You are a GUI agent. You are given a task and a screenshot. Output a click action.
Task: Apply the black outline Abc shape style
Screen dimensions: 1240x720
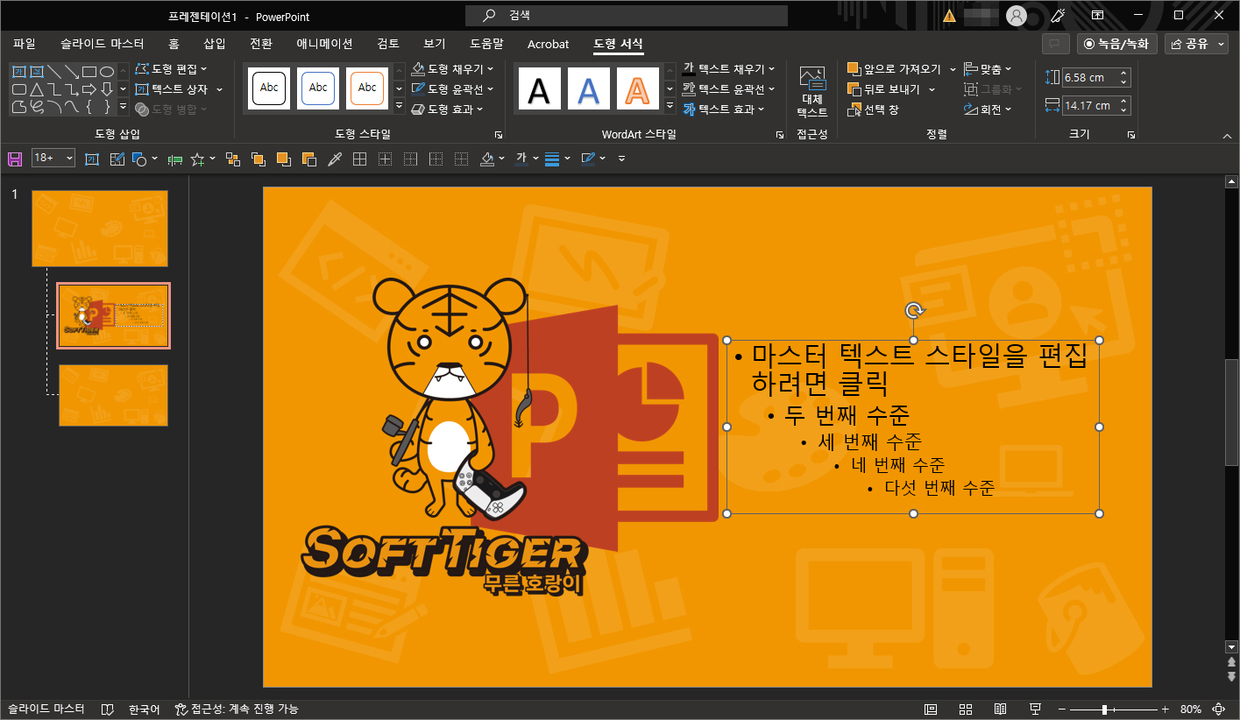click(269, 88)
